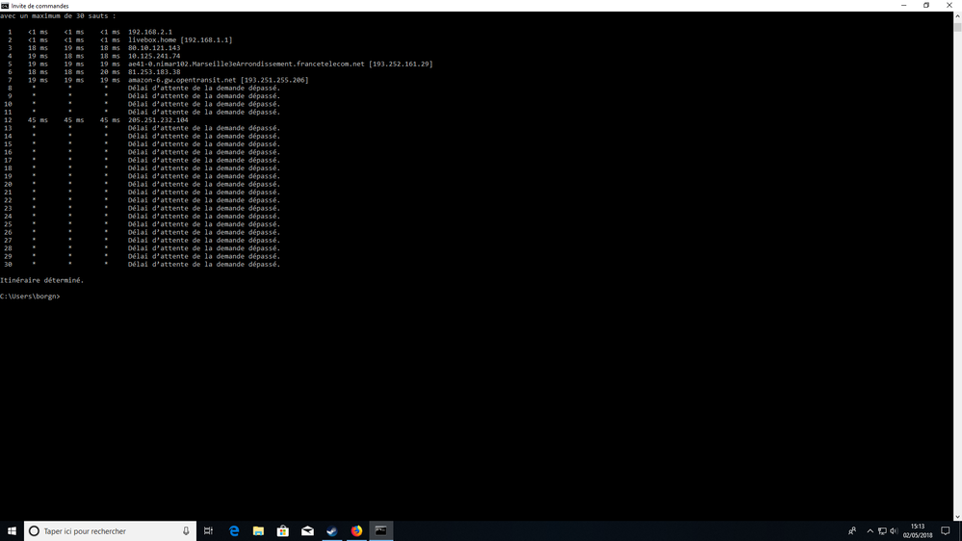
Task: Show hidden system tray icons
Action: (x=870, y=531)
